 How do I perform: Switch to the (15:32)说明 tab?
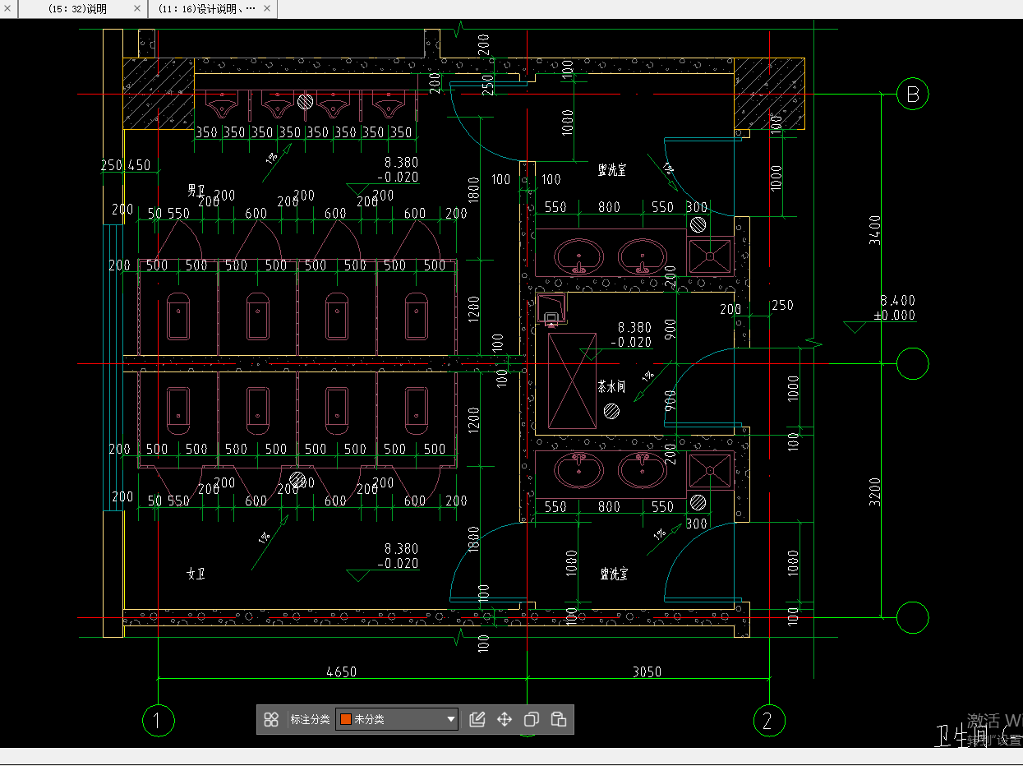[x=78, y=9]
